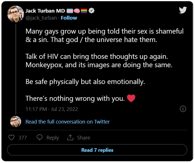Open Jack Turban's large profile picture

click(16, 14)
